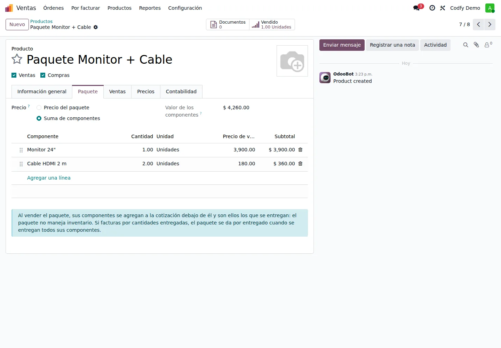Open the gear actions menu beside the product name

pos(96,27)
